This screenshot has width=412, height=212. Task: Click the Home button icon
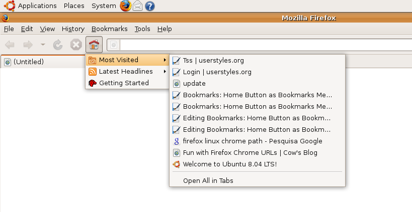tap(94, 45)
